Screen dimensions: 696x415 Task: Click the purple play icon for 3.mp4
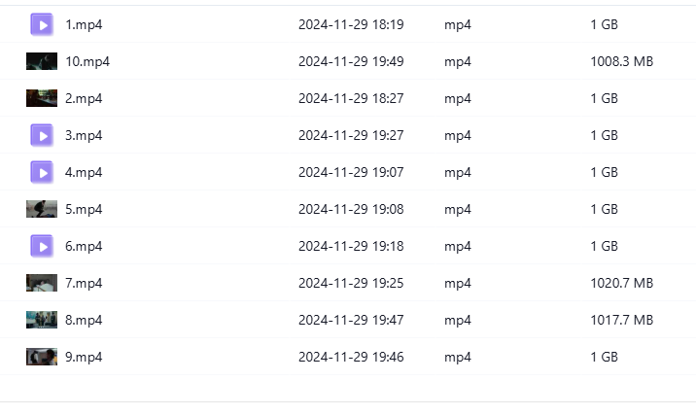click(x=42, y=135)
